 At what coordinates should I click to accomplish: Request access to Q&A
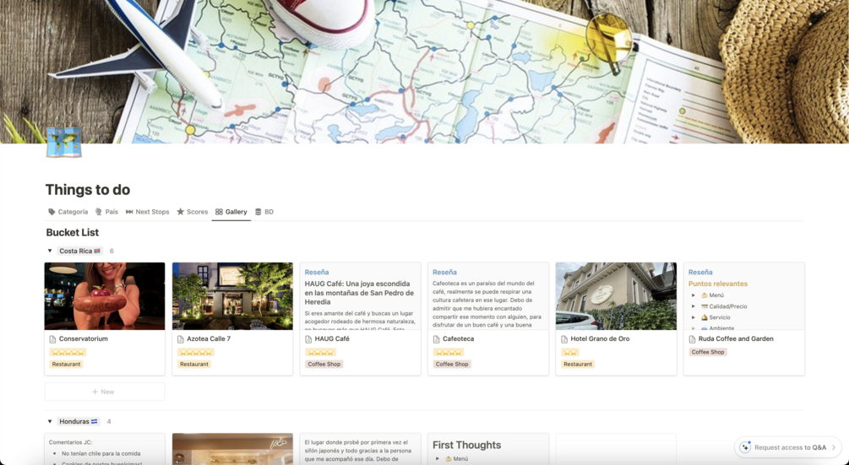790,447
